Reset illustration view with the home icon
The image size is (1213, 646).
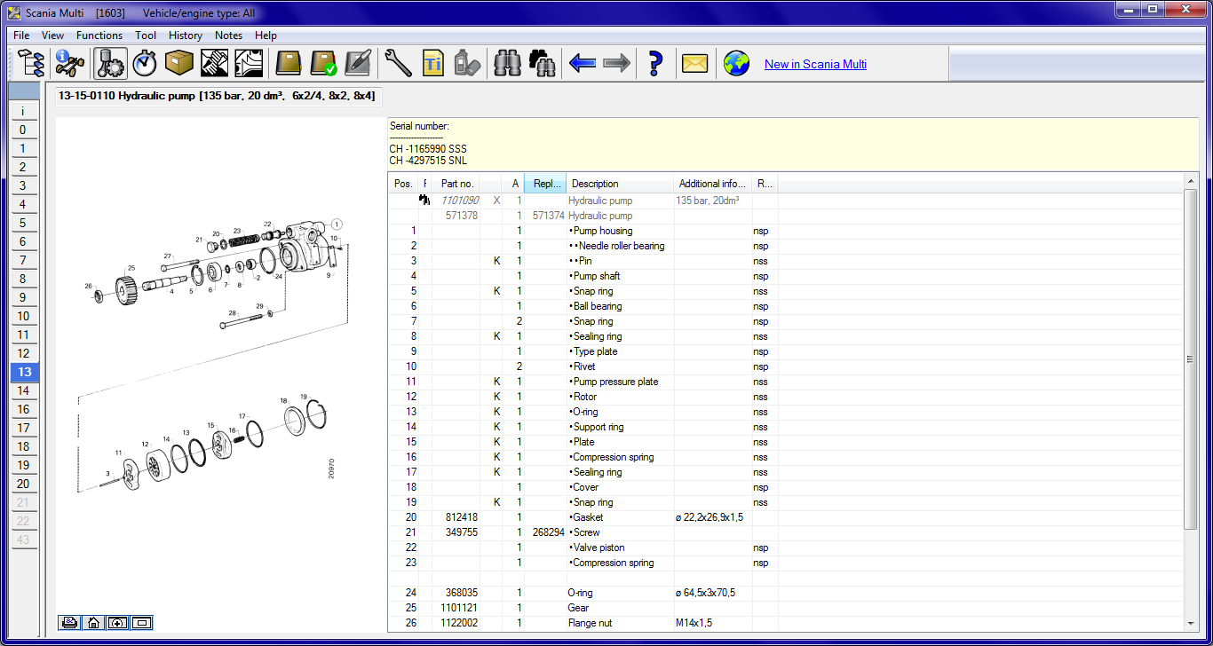[x=93, y=622]
